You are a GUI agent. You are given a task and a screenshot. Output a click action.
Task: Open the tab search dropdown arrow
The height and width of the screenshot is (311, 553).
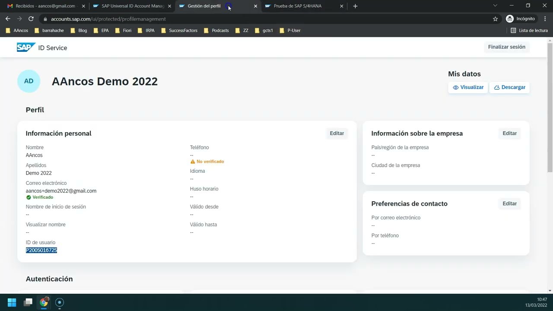495,6
